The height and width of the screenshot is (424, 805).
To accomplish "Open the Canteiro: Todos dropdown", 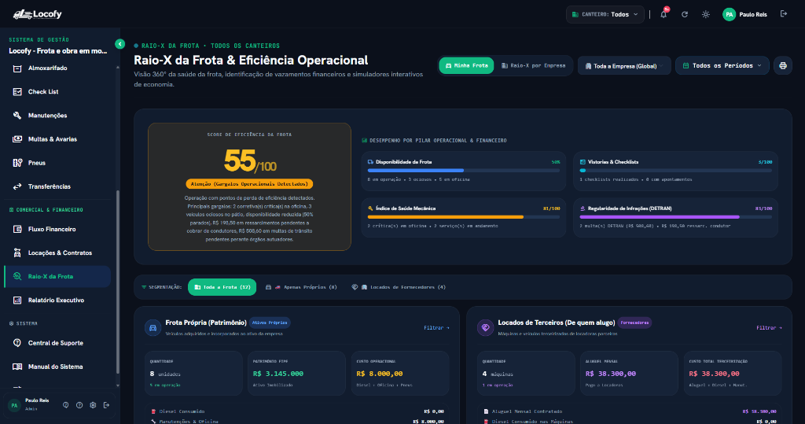I will pyautogui.click(x=605, y=14).
